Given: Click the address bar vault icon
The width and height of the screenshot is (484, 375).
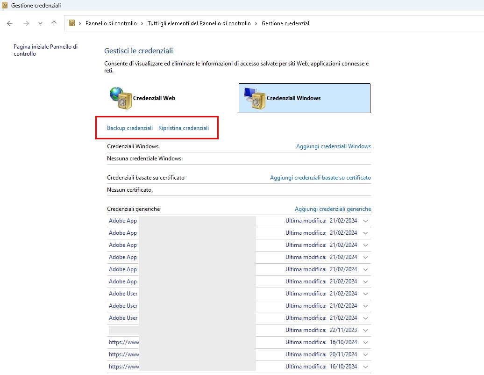Looking at the screenshot, I should pos(72,23).
